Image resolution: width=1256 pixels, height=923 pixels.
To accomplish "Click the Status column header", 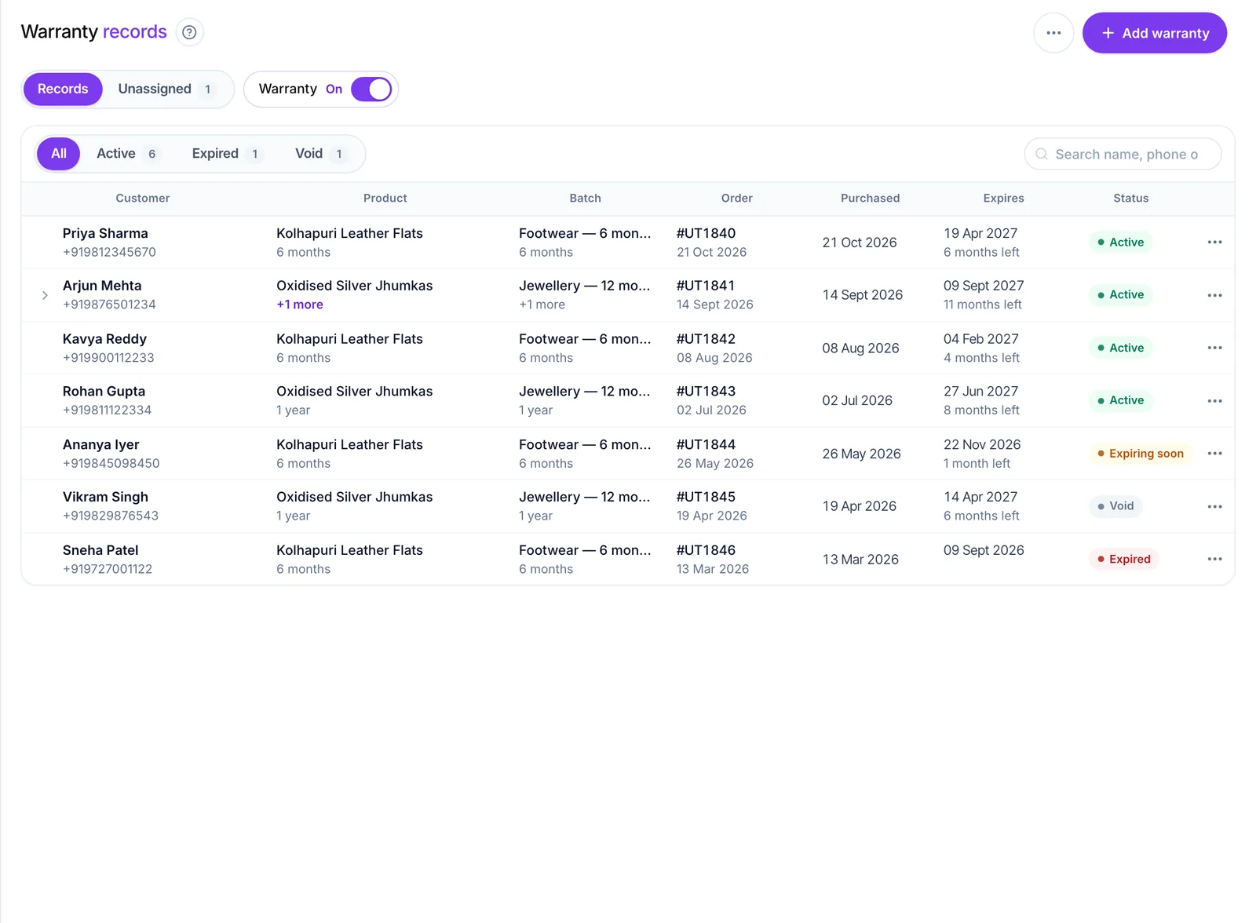I will [x=1130, y=198].
